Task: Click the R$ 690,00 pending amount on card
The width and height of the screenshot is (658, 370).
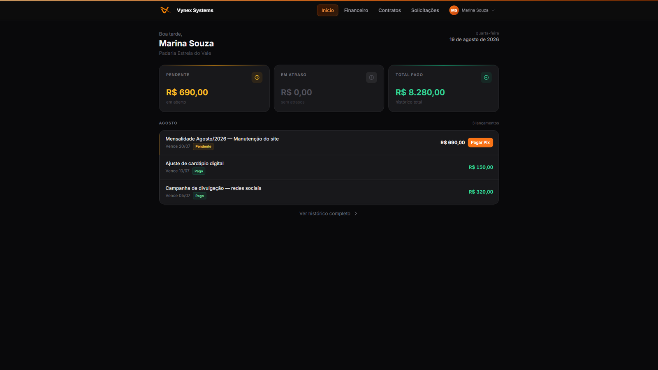Action: pyautogui.click(x=187, y=92)
